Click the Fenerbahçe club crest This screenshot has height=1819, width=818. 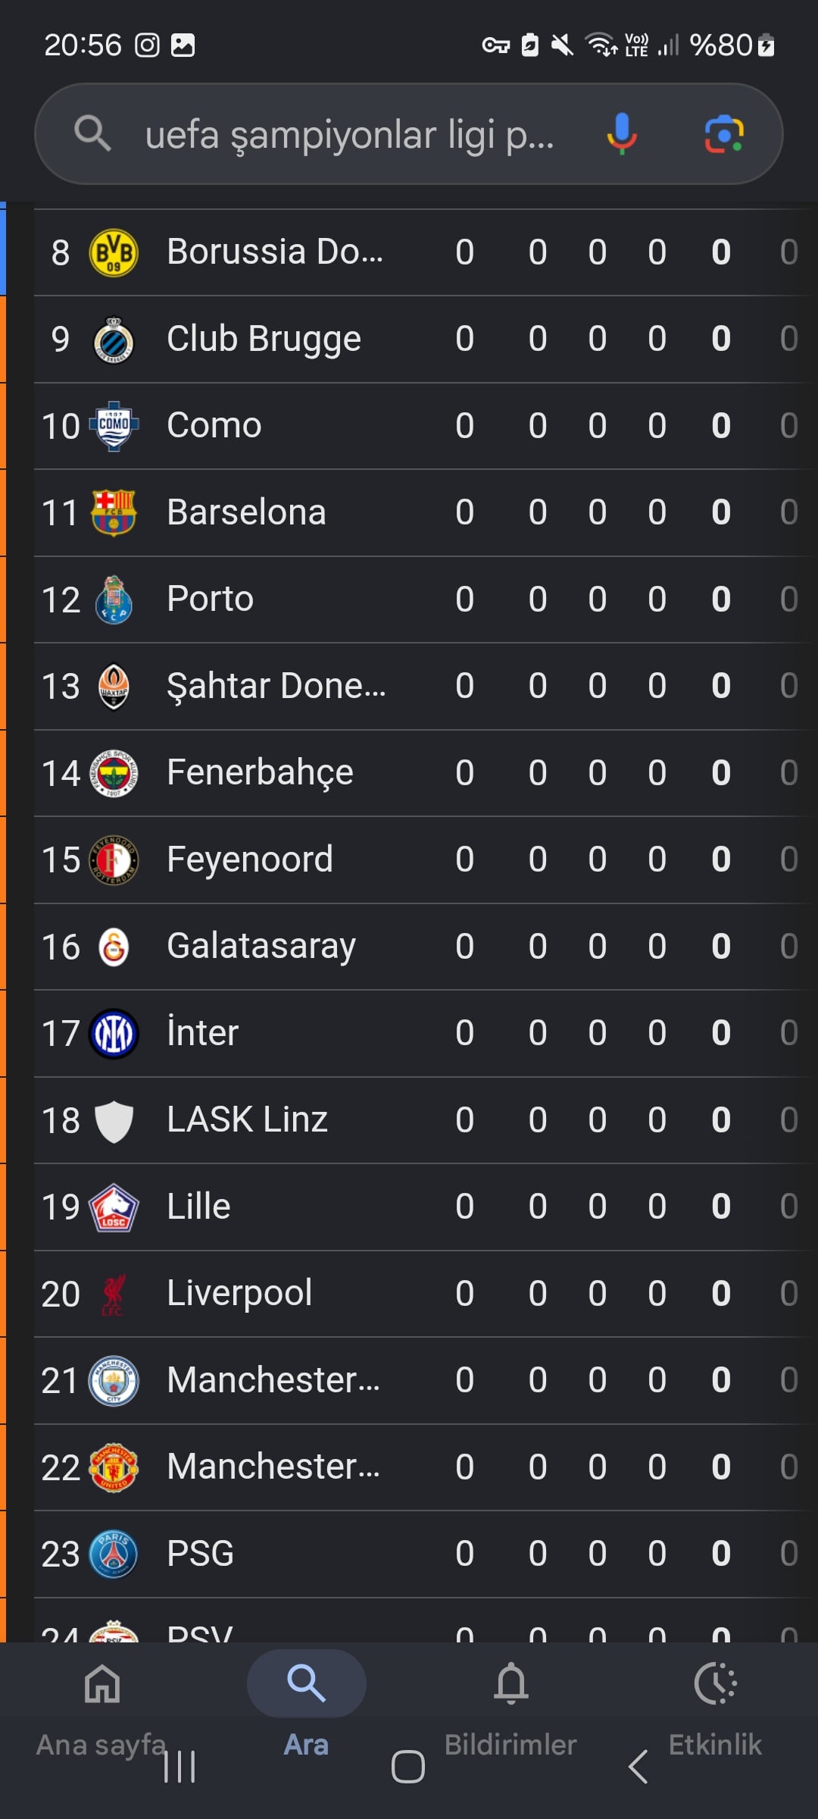click(x=114, y=773)
